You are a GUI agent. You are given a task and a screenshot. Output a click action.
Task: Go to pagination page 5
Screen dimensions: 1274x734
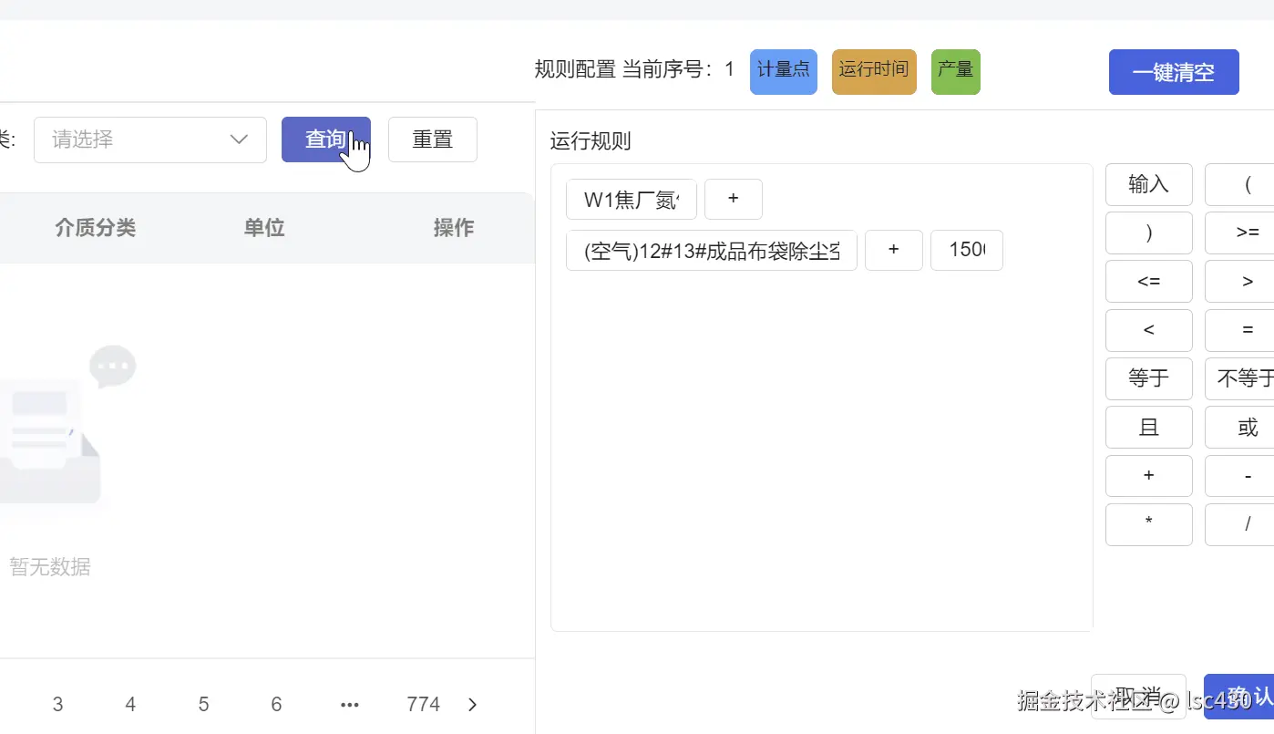pos(204,704)
